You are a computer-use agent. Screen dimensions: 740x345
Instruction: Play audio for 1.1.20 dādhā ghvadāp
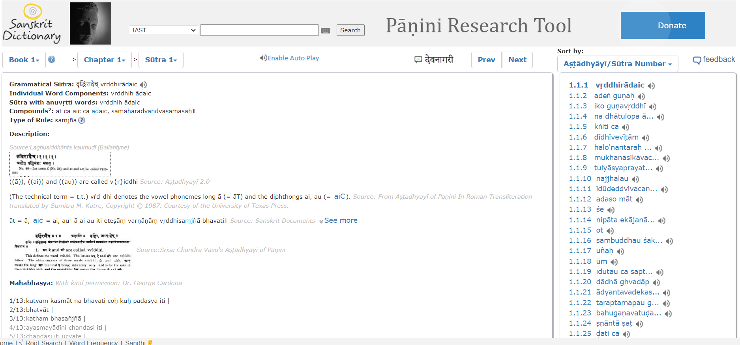pyautogui.click(x=656, y=282)
